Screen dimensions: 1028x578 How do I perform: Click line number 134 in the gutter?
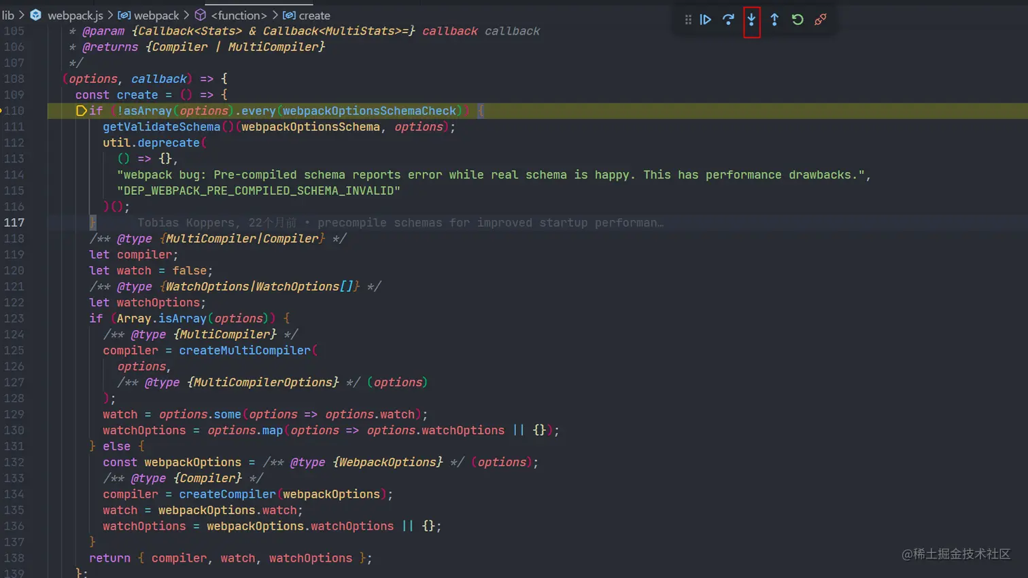(x=14, y=494)
